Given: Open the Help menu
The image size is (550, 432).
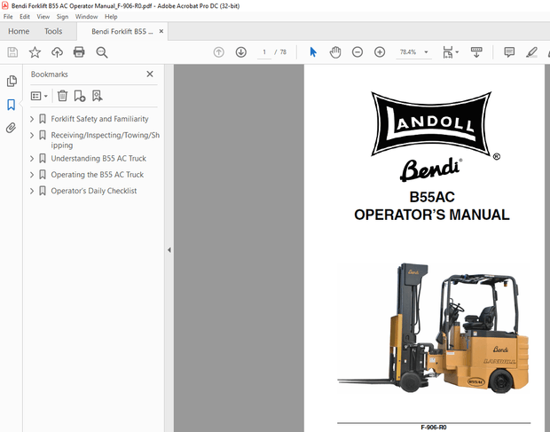Looking at the screenshot, I should pos(111,17).
